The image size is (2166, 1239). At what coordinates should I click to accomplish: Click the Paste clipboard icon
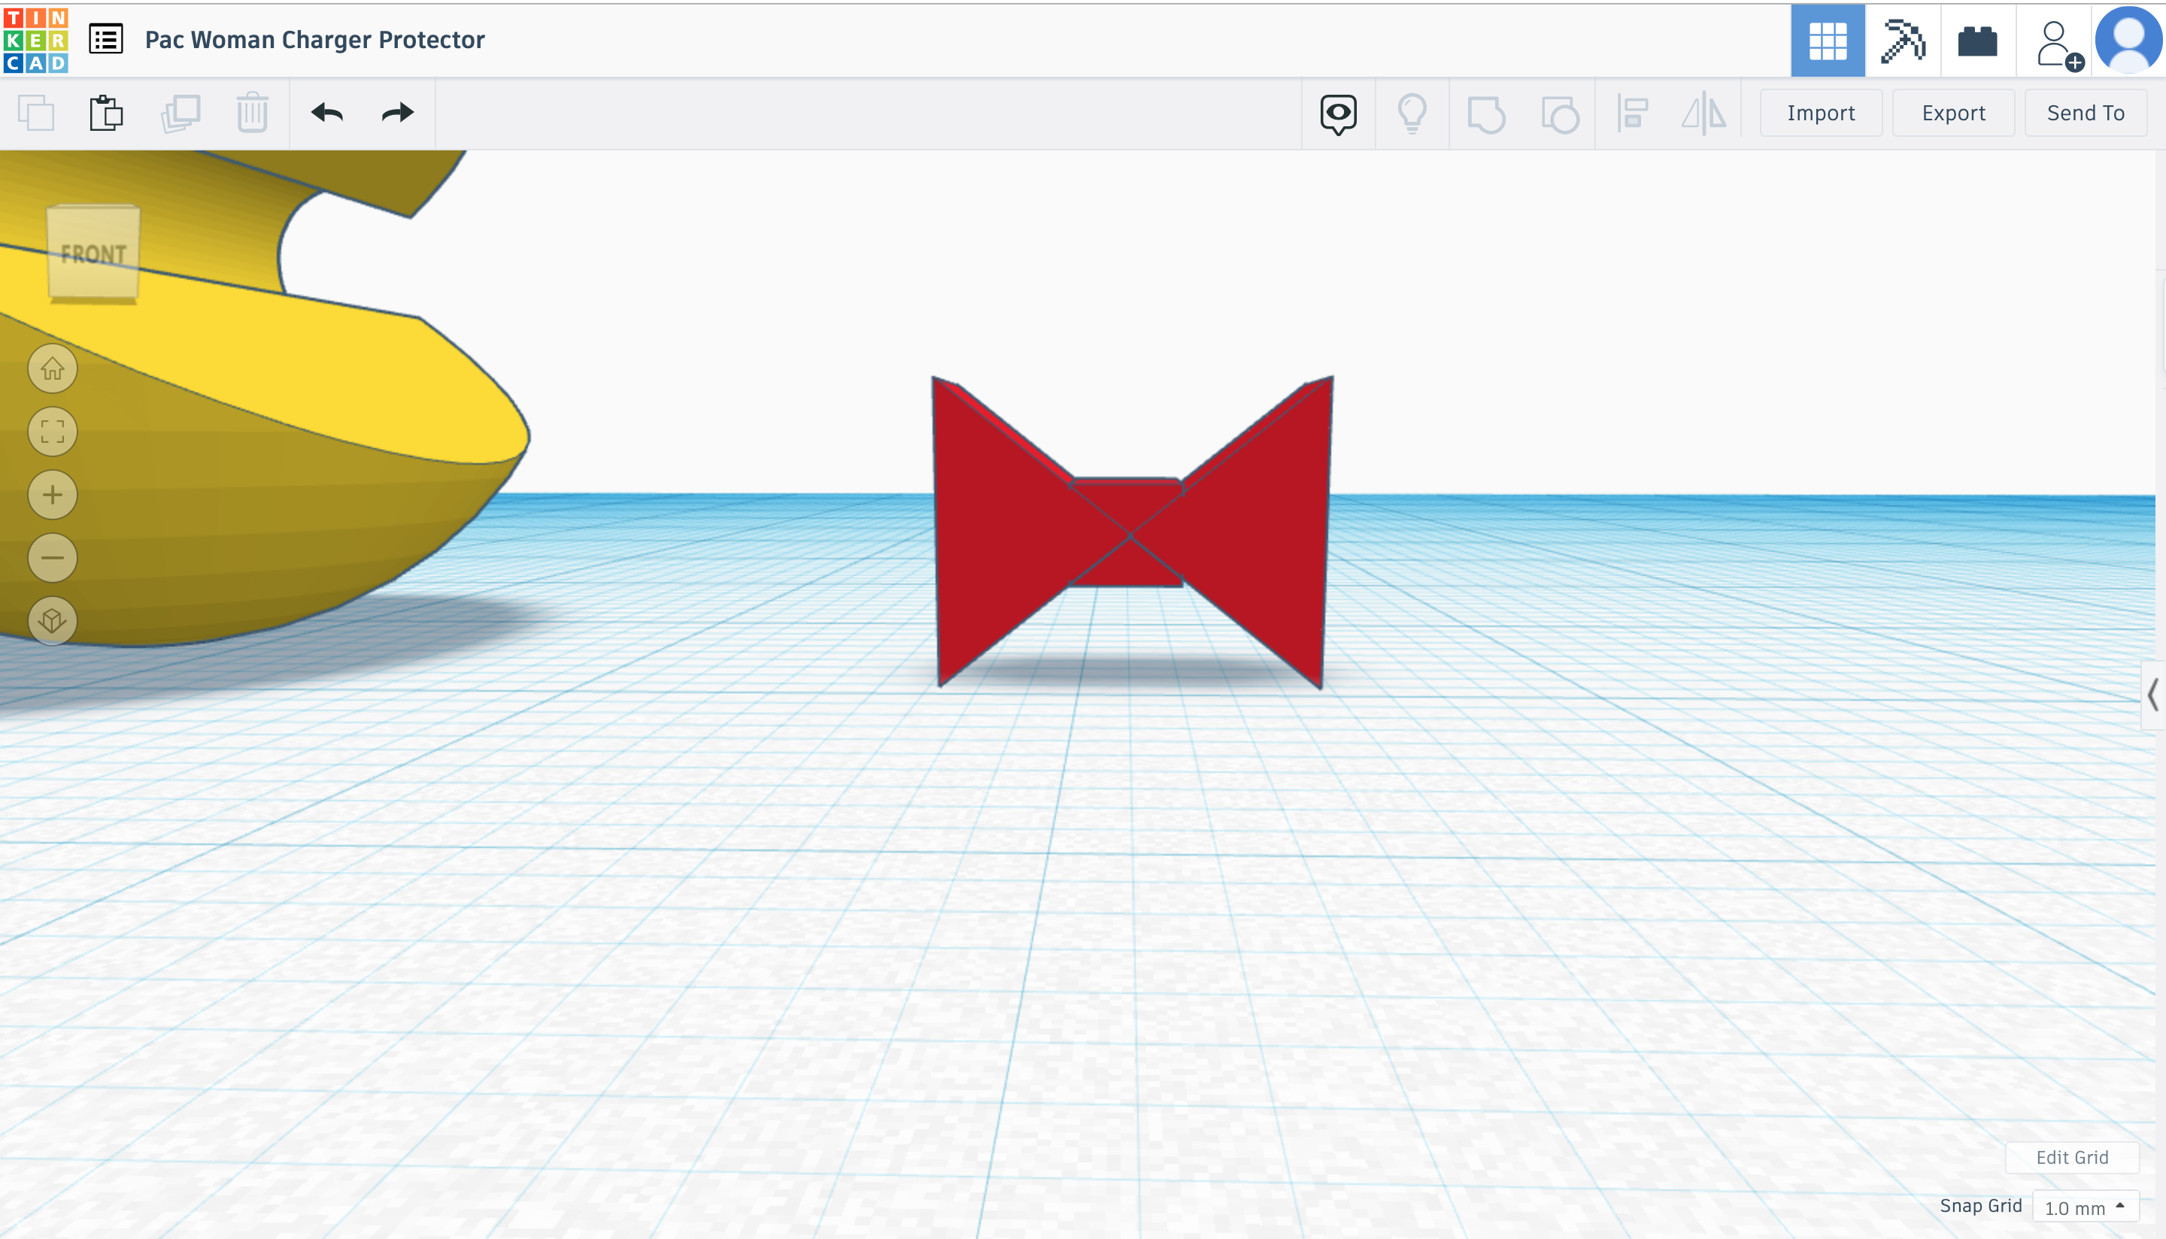tap(106, 112)
